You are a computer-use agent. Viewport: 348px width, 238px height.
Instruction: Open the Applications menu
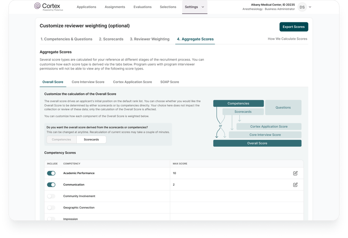(x=86, y=7)
